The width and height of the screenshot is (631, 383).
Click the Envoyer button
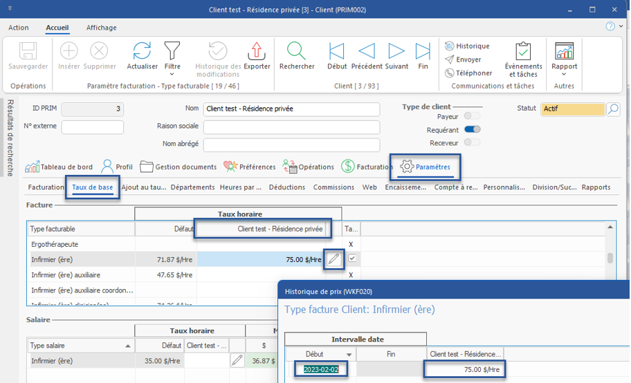pos(463,59)
